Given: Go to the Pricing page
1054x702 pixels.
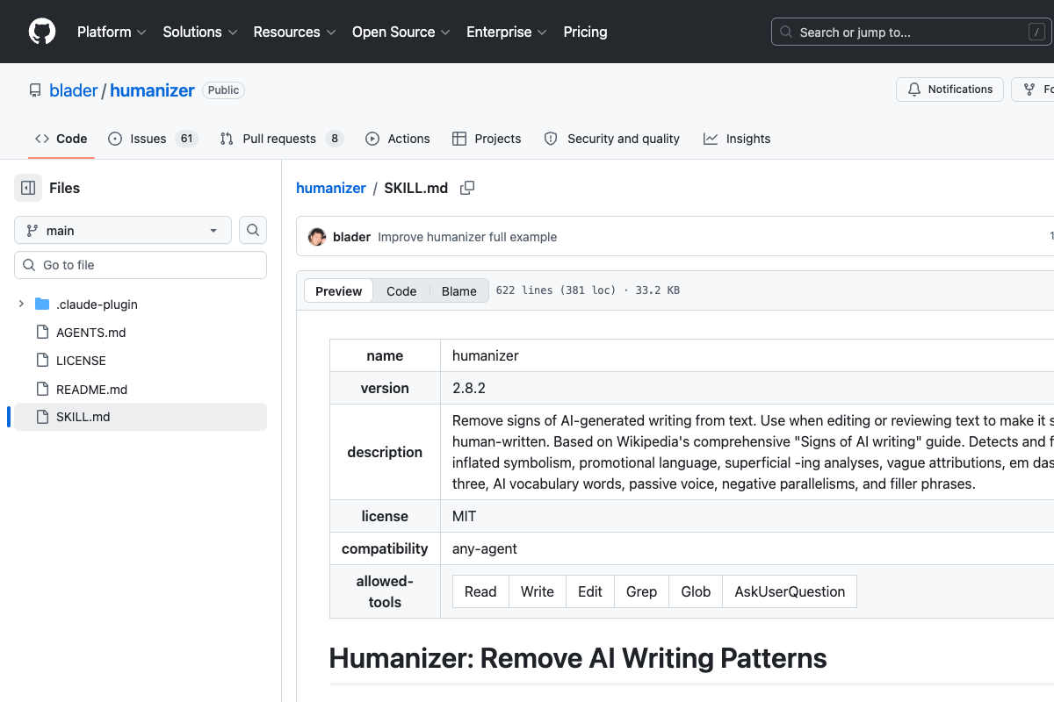Looking at the screenshot, I should [x=585, y=32].
